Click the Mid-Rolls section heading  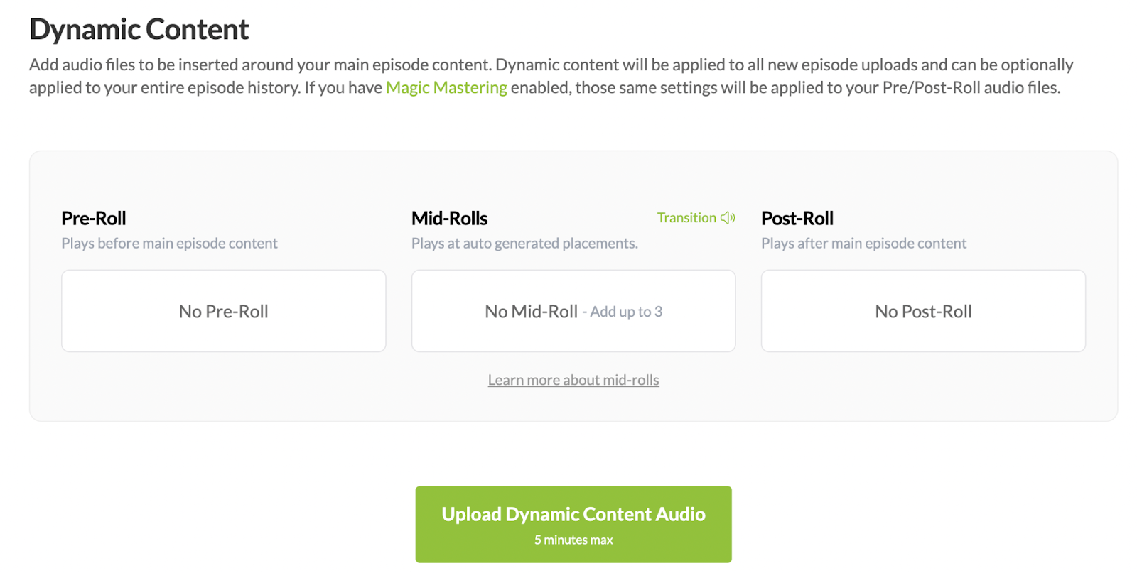(450, 218)
